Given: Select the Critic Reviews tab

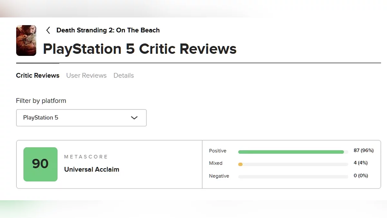Looking at the screenshot, I should click(x=38, y=76).
